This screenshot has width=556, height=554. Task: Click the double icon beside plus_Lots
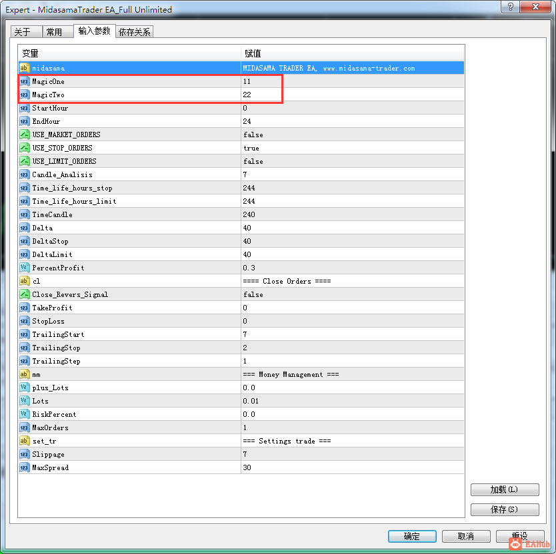24,388
